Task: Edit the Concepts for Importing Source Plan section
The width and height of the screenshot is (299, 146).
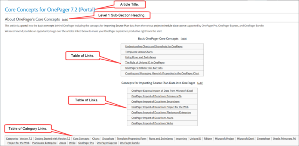Action: pos(200,83)
